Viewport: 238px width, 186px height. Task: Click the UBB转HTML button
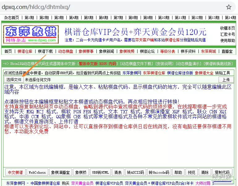pos(100,172)
